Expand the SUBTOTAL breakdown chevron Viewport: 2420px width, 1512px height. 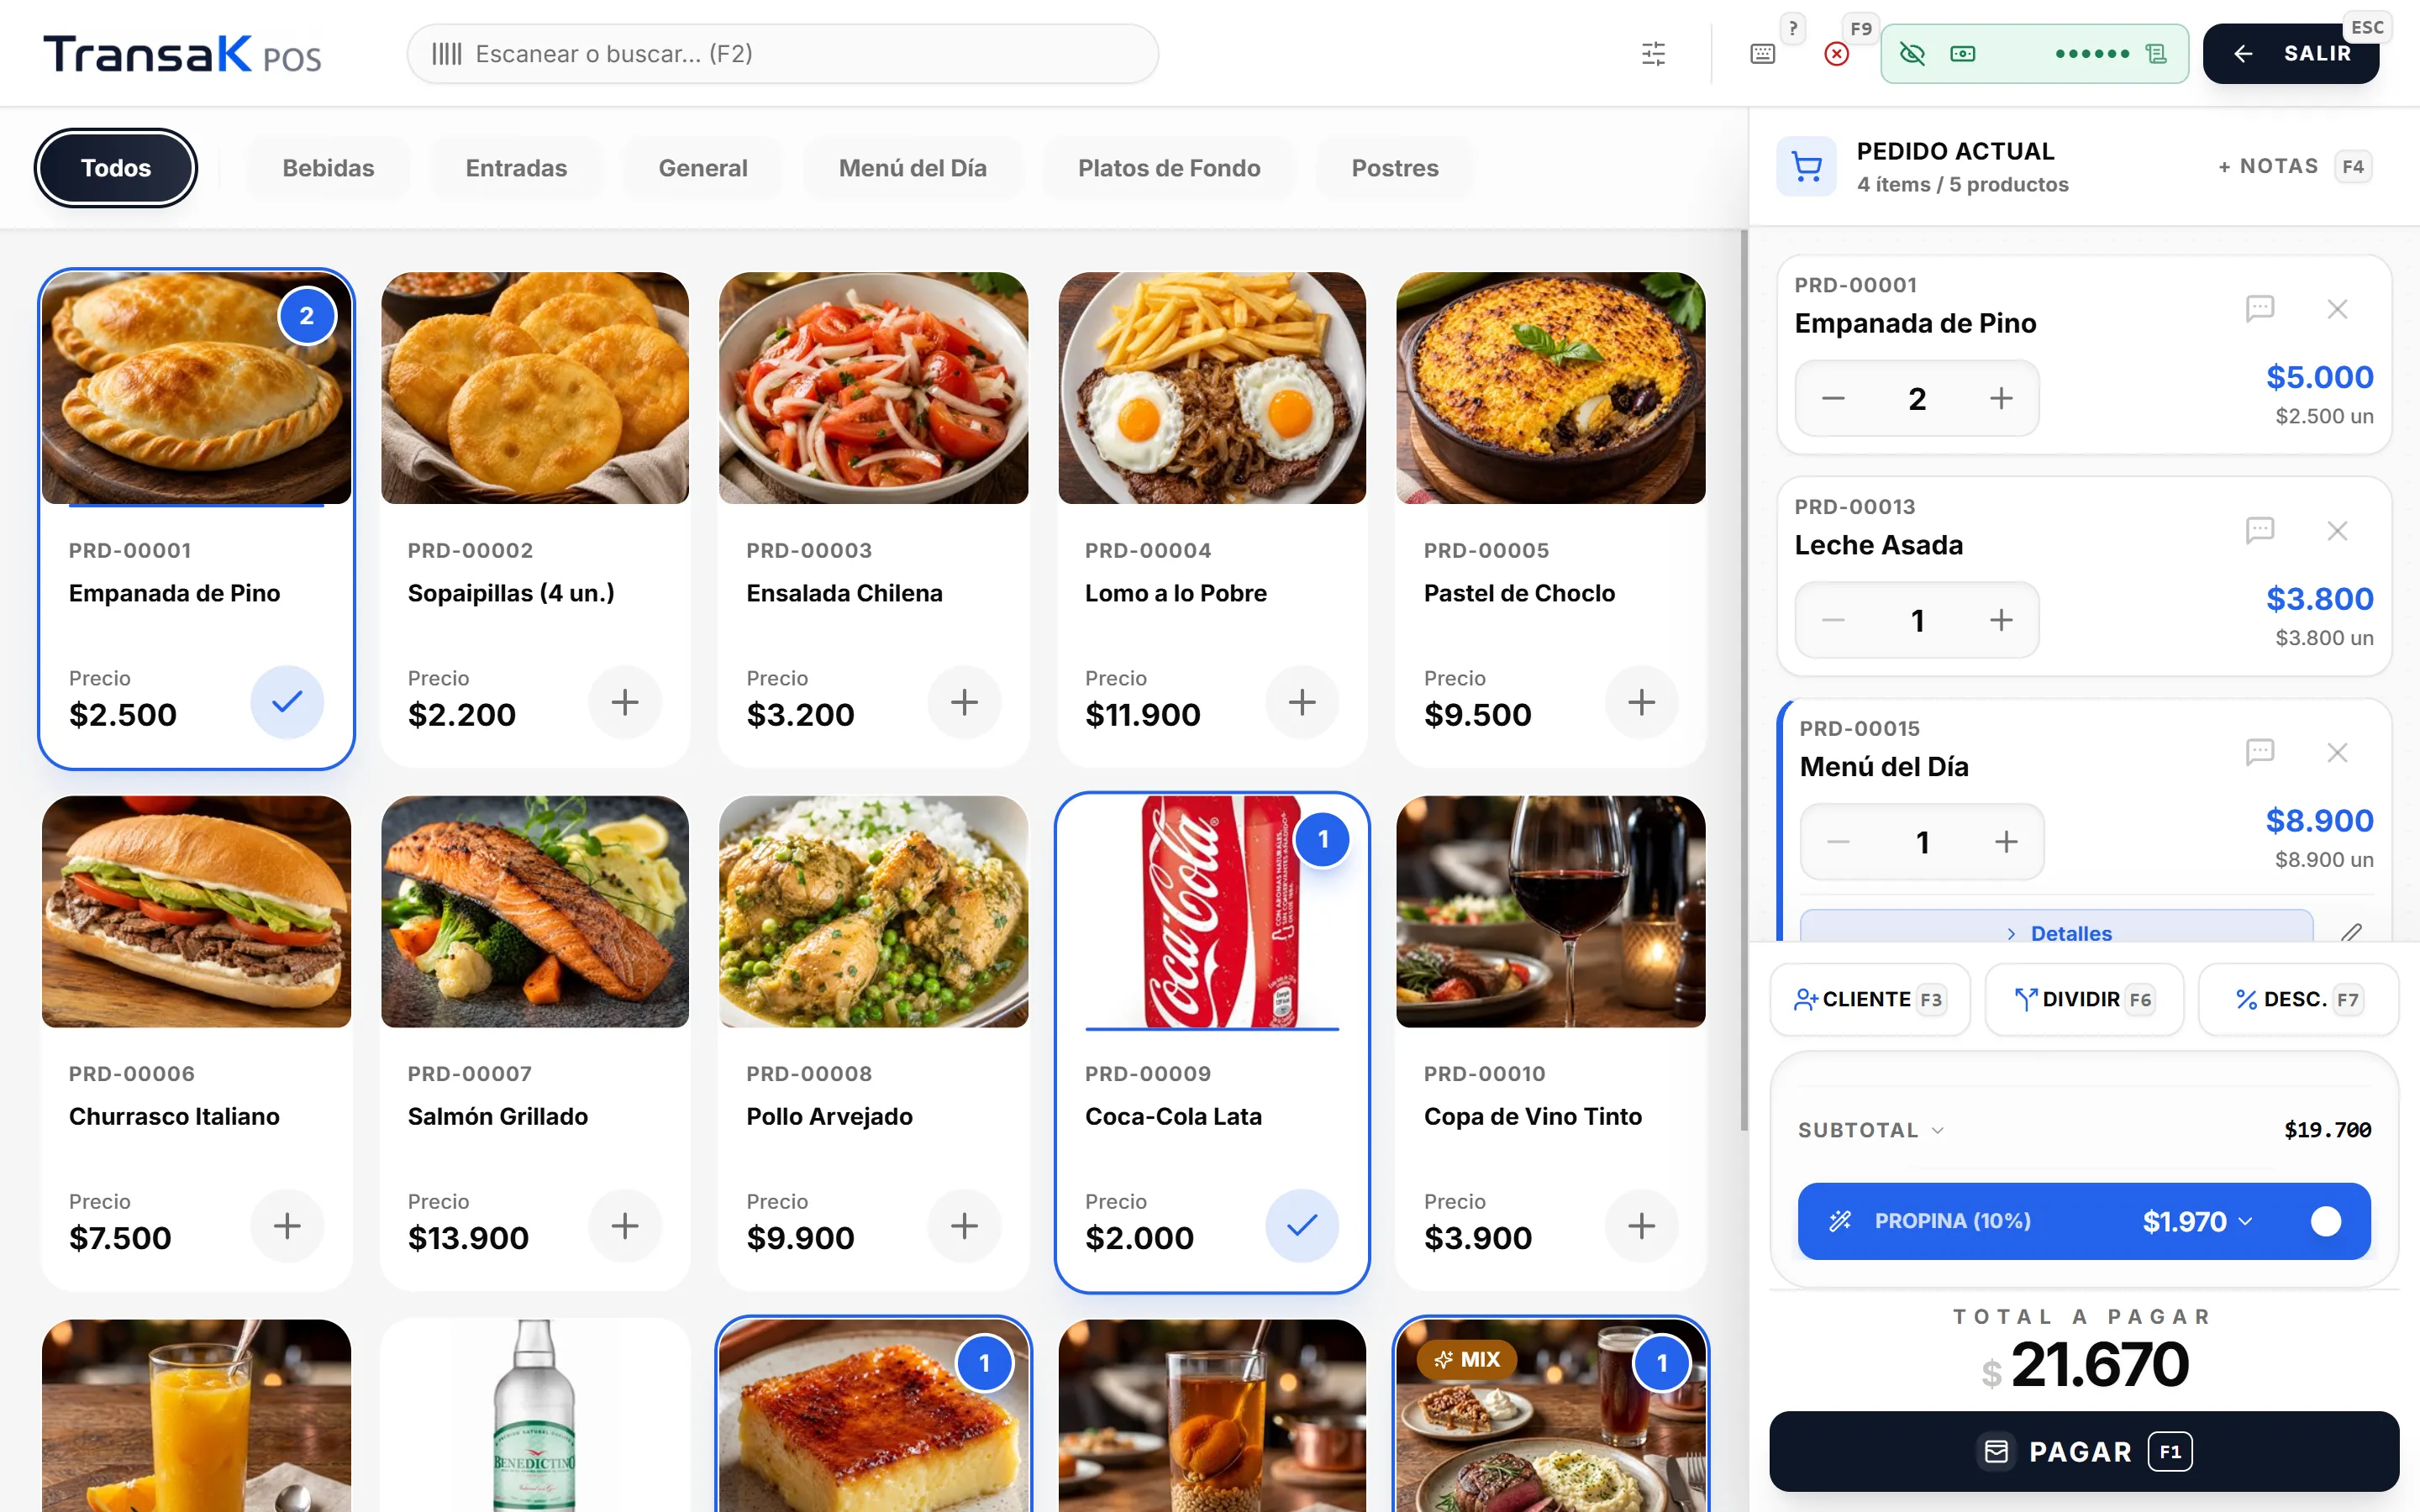[x=1938, y=1131]
